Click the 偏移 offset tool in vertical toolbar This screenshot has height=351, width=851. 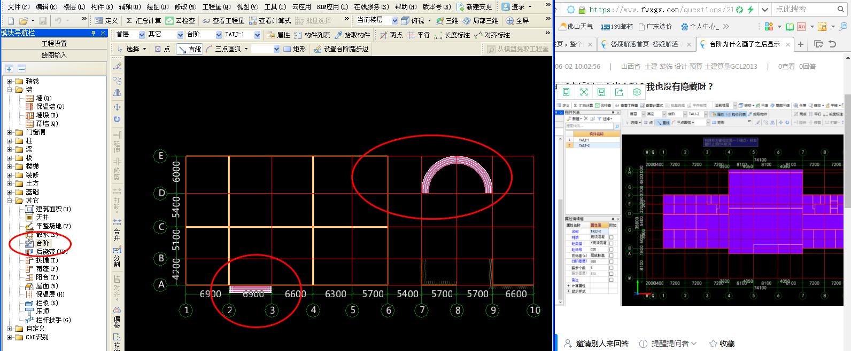coord(117,317)
